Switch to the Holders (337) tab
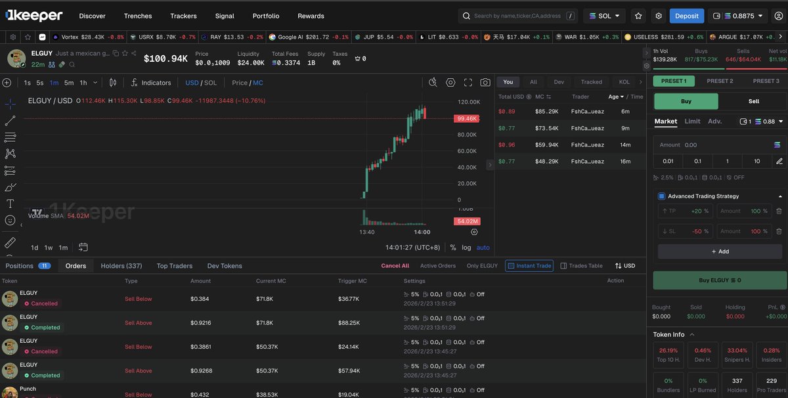 [121, 266]
